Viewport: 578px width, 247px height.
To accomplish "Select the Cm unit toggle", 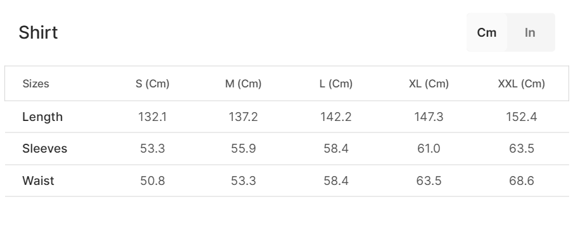I will pos(487,32).
